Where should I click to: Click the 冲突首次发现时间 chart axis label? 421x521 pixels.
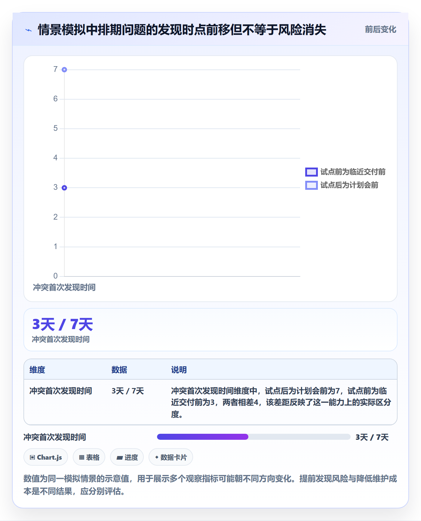64,287
